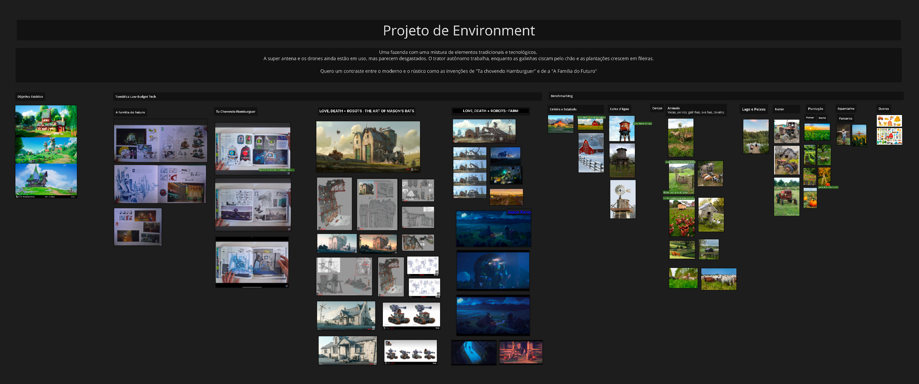Image resolution: width=919 pixels, height=384 pixels.
Task: Click the 'A Família do Futuro' label
Action: pos(130,112)
